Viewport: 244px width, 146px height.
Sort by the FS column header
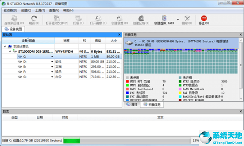(84, 41)
